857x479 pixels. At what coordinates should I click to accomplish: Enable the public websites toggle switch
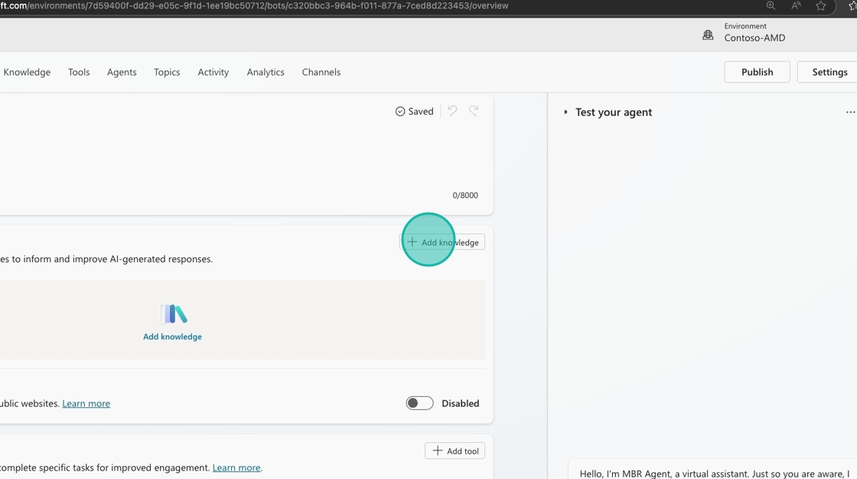(x=419, y=403)
